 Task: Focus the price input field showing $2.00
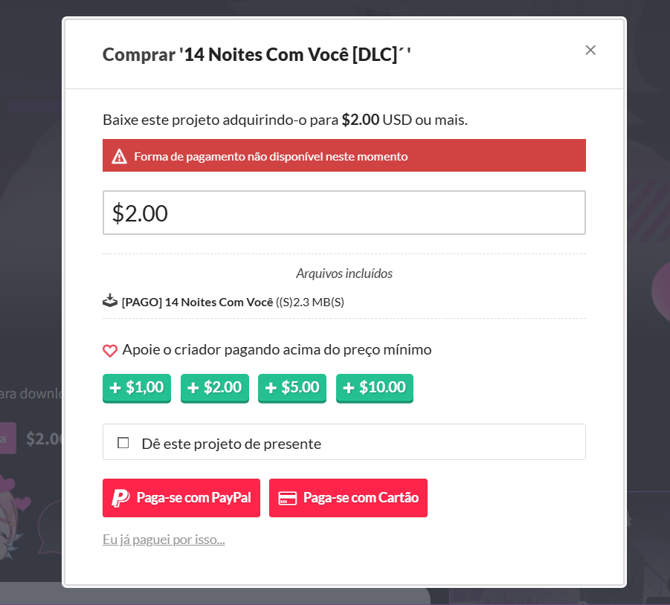pos(344,213)
